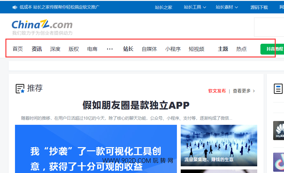This screenshot has width=284, height=173.
Task: Click the speaker announcement icon in top bar
Action: click(15, 7)
